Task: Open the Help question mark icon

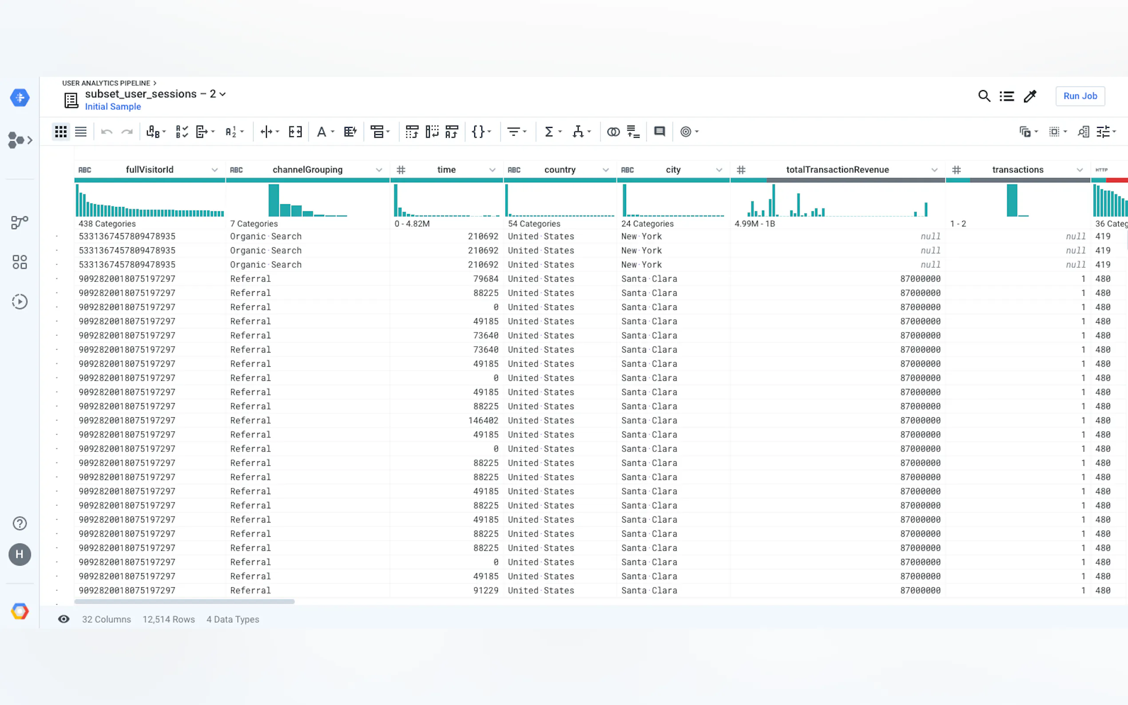Action: [20, 523]
